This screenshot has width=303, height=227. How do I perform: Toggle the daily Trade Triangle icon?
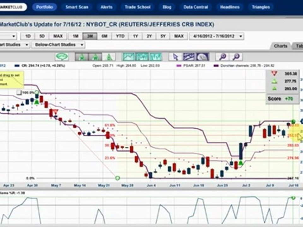click(x=109, y=57)
